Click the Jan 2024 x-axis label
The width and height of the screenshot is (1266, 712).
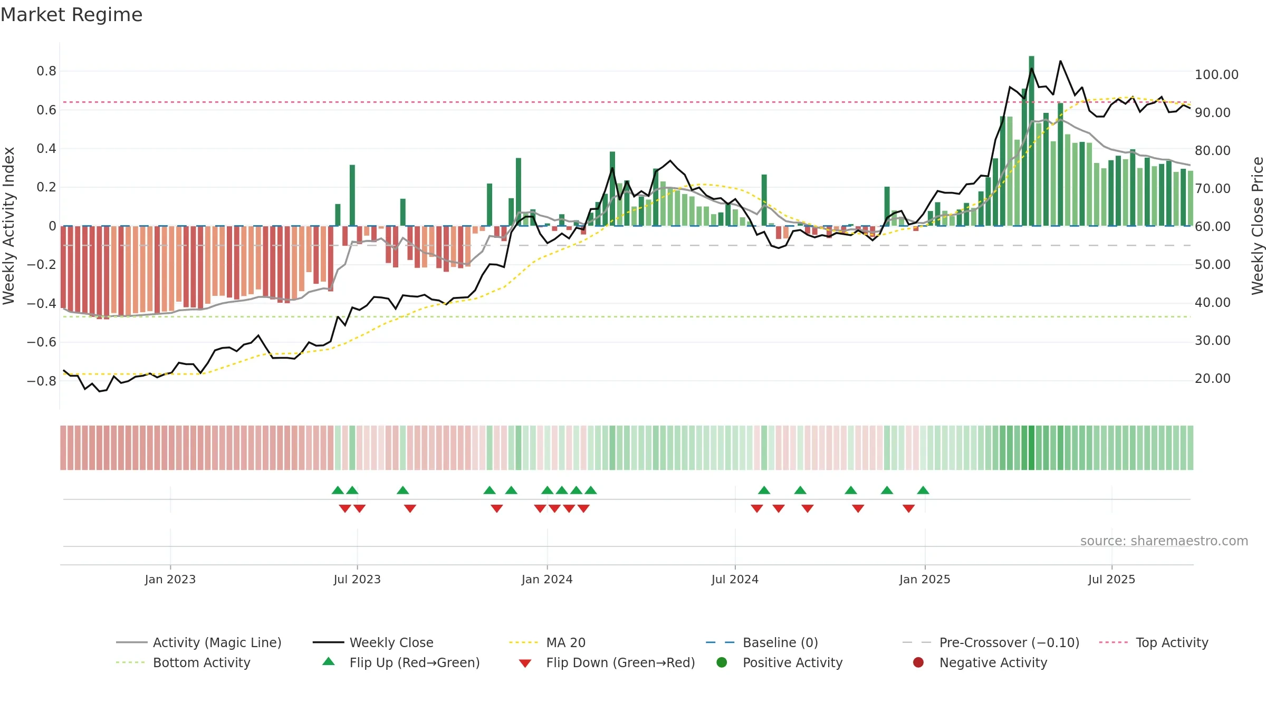click(547, 579)
